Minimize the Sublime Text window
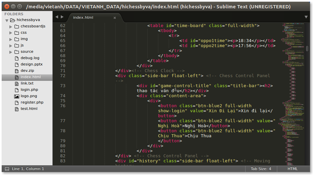The height and width of the screenshot is (175, 313). [13, 7]
